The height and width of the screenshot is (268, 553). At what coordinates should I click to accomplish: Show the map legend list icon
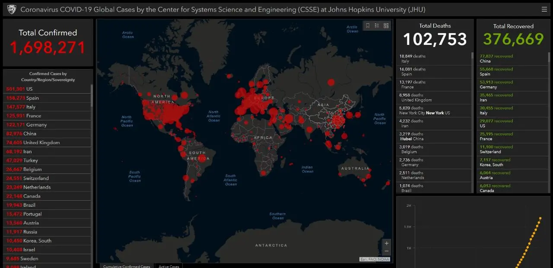pyautogui.click(x=377, y=26)
